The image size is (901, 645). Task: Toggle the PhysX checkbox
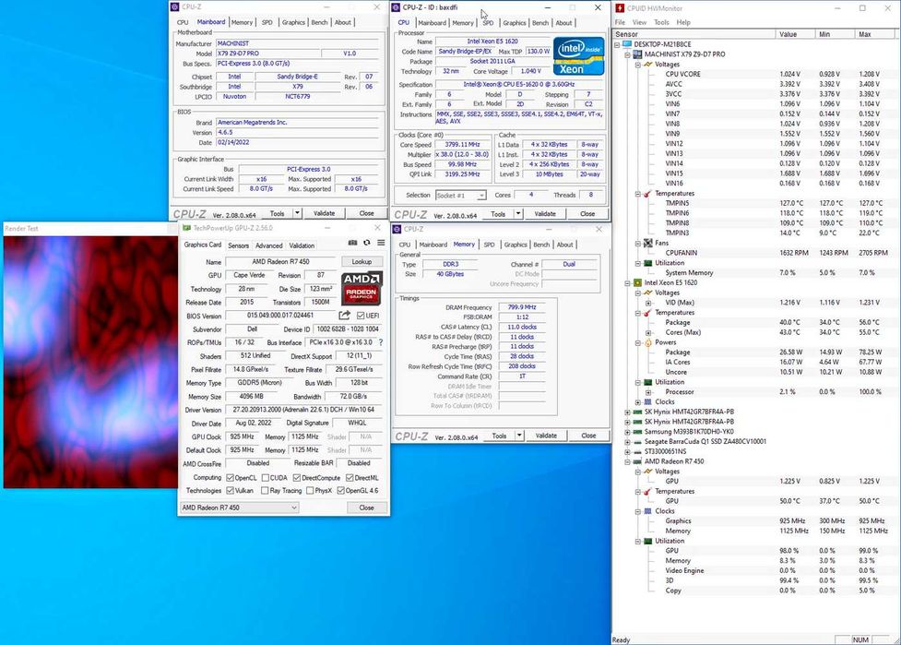coord(310,490)
